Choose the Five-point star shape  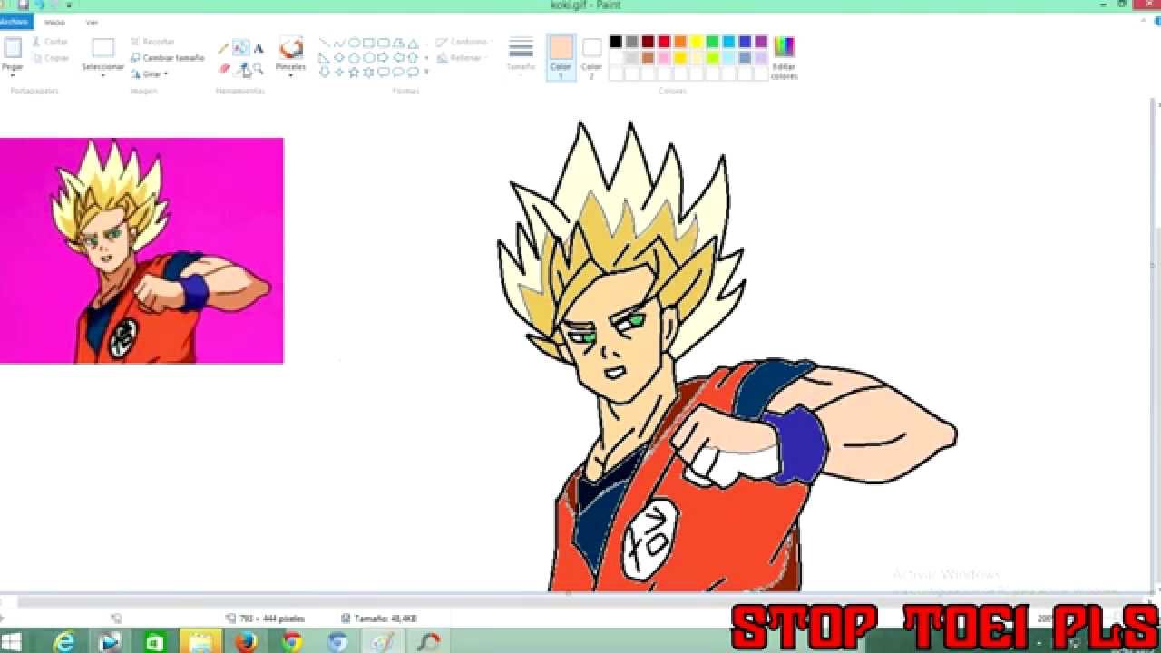tap(354, 72)
